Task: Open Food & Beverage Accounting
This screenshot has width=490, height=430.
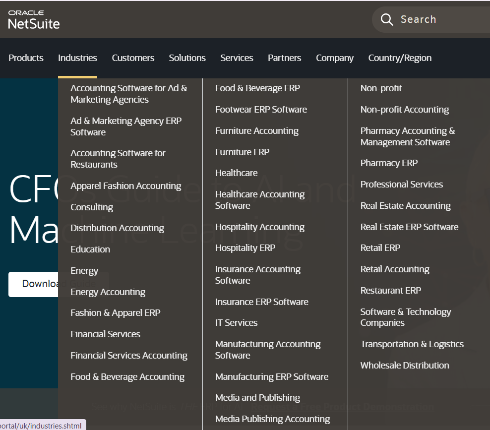Action: tap(127, 377)
